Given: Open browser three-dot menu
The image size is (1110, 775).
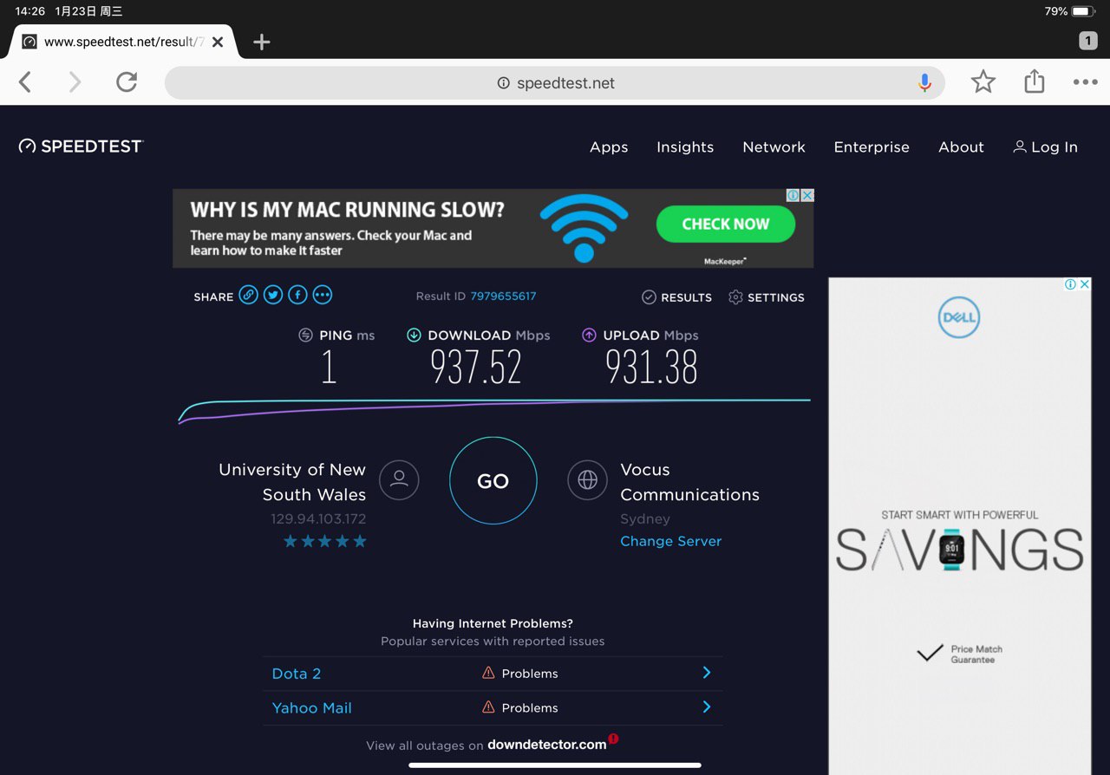Looking at the screenshot, I should [1085, 82].
